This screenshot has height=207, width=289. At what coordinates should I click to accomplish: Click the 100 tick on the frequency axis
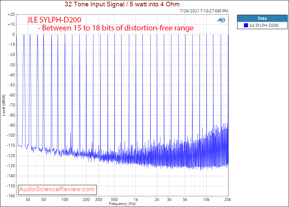pos(65,199)
